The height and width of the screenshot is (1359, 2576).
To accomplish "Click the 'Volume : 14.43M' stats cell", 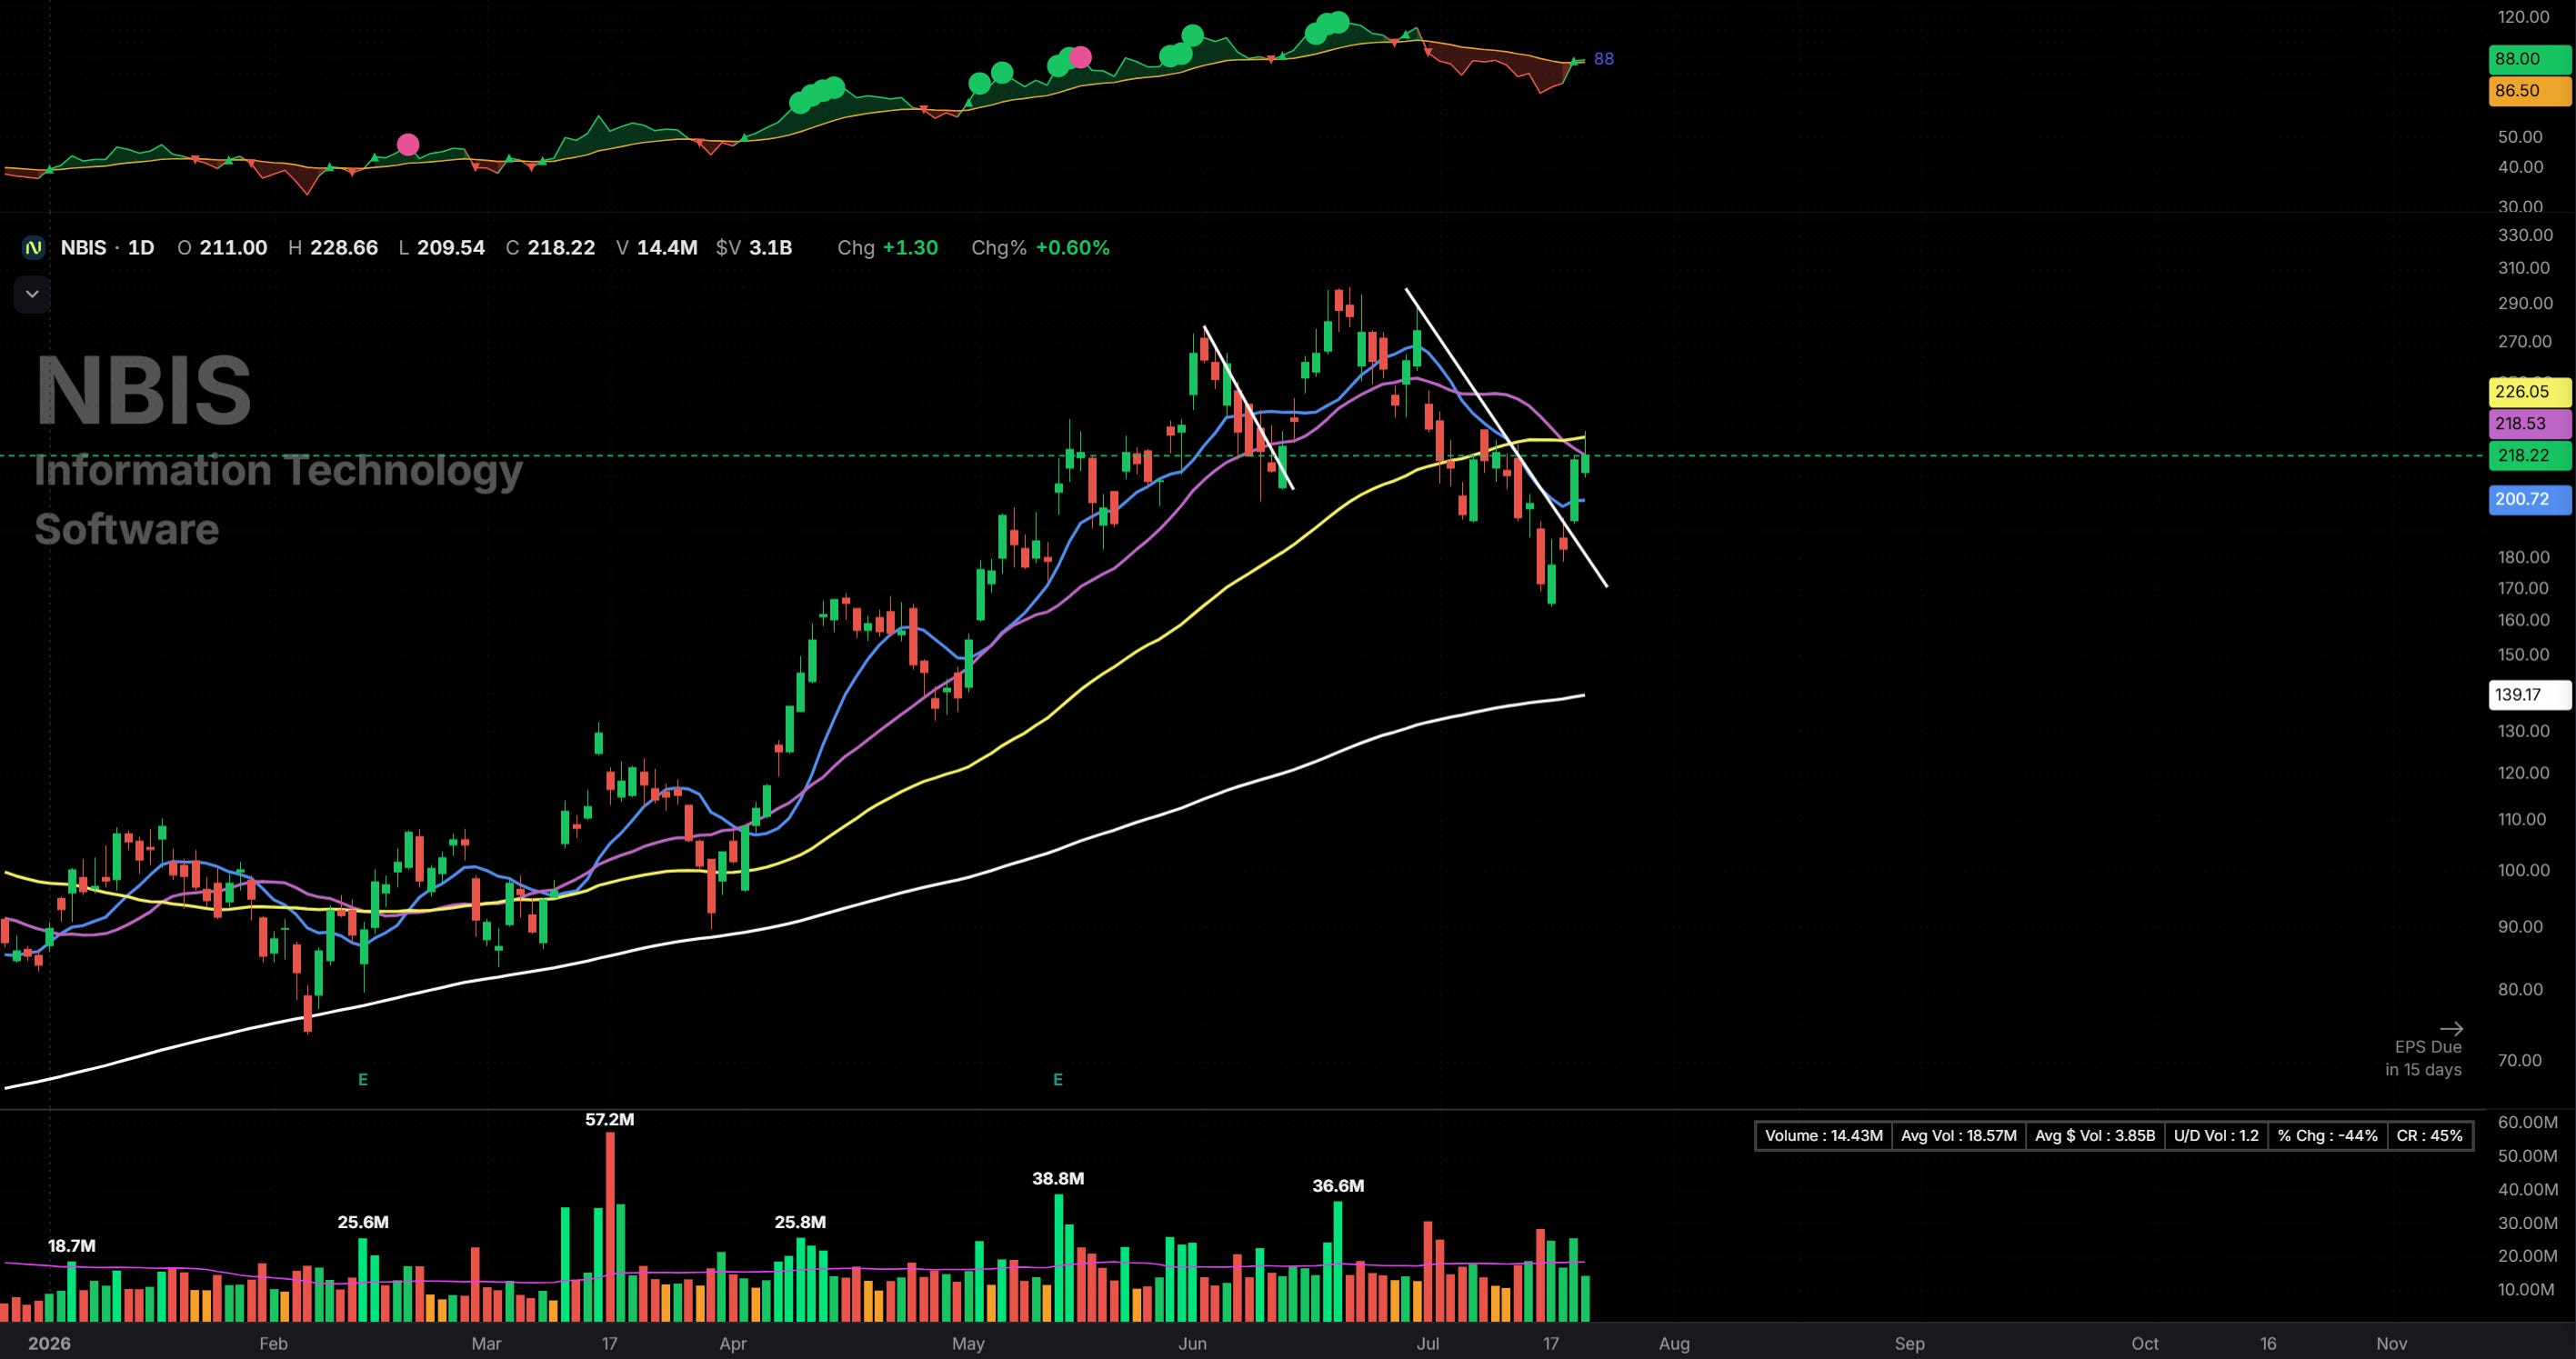I will tap(1824, 1136).
